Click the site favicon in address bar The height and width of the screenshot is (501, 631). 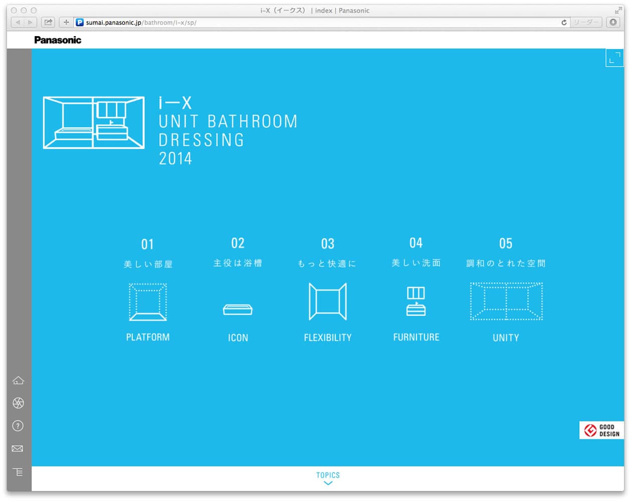80,23
